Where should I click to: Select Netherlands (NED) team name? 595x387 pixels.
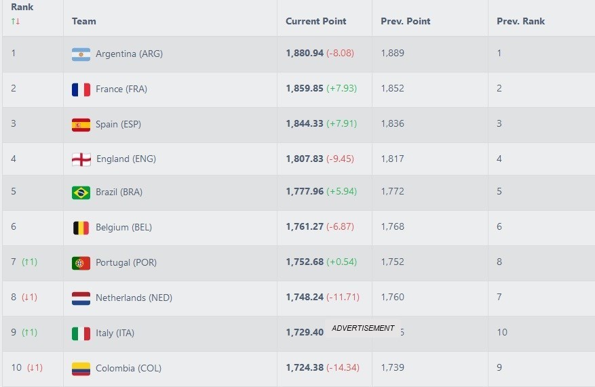point(130,298)
